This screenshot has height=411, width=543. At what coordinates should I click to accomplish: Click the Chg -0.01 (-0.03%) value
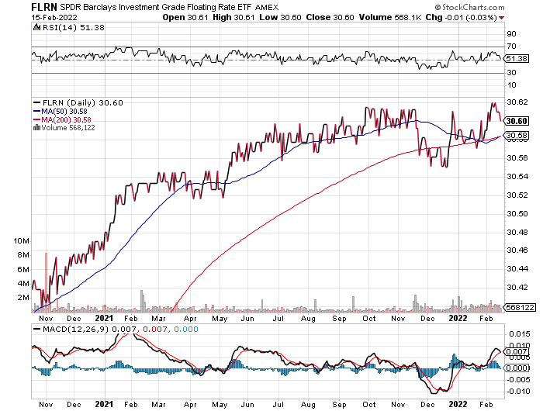pos(462,17)
